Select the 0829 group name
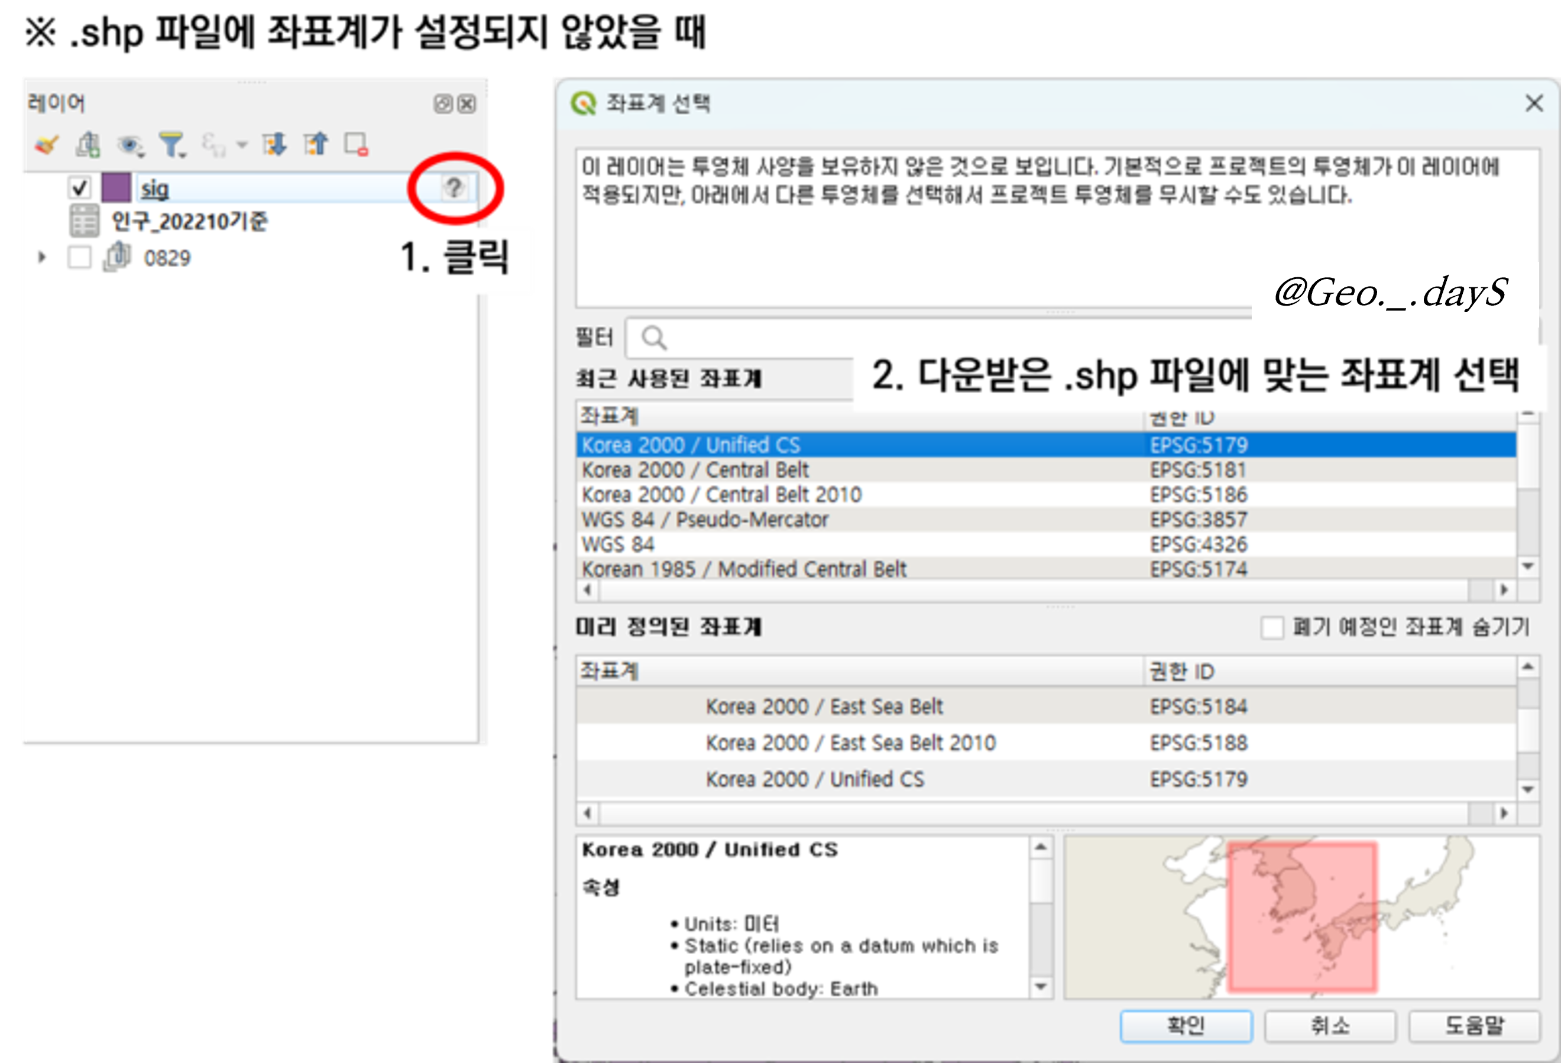This screenshot has height=1063, width=1561. coord(167,258)
